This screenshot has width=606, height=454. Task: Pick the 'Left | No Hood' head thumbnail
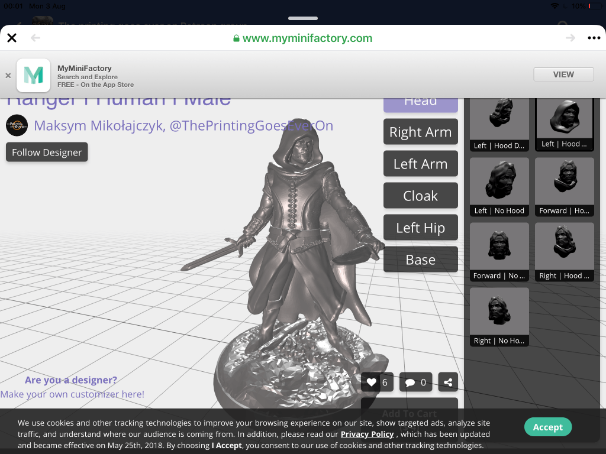pyautogui.click(x=499, y=186)
